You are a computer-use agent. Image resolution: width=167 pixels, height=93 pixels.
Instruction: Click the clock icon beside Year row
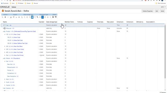tap(5, 25)
